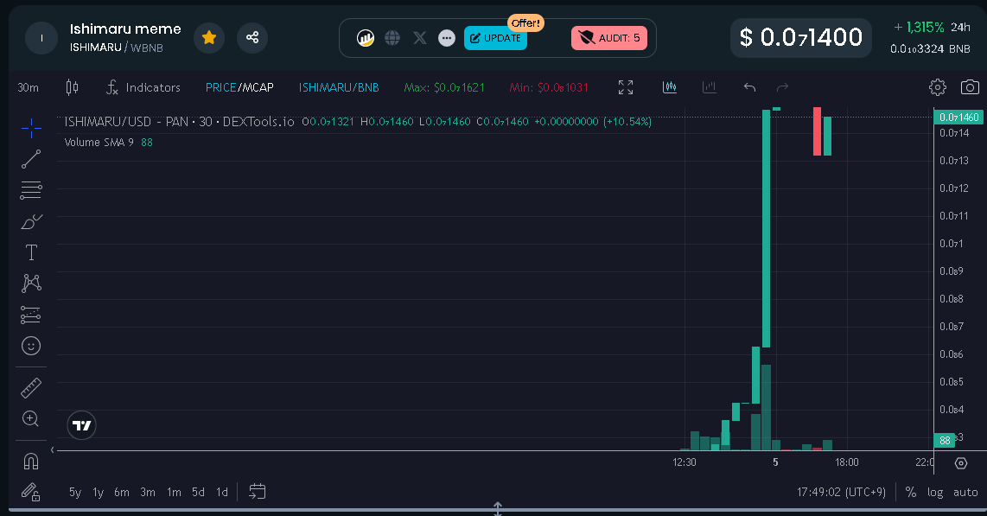
Task: Toggle magnet mode
Action: coord(31,462)
